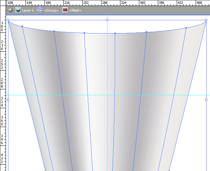Select the leftmost mesh point on top edge
The image size is (210, 171).
coord(22,27)
